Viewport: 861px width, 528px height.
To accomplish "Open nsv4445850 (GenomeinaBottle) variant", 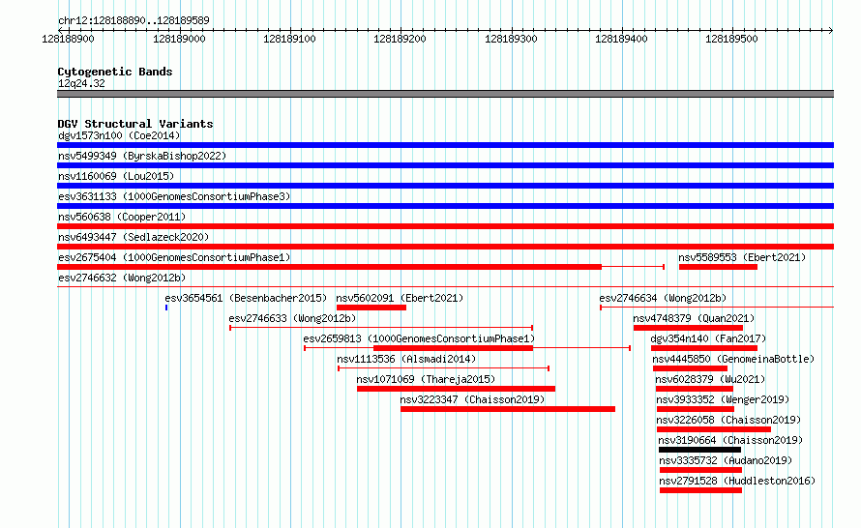I will (x=733, y=359).
